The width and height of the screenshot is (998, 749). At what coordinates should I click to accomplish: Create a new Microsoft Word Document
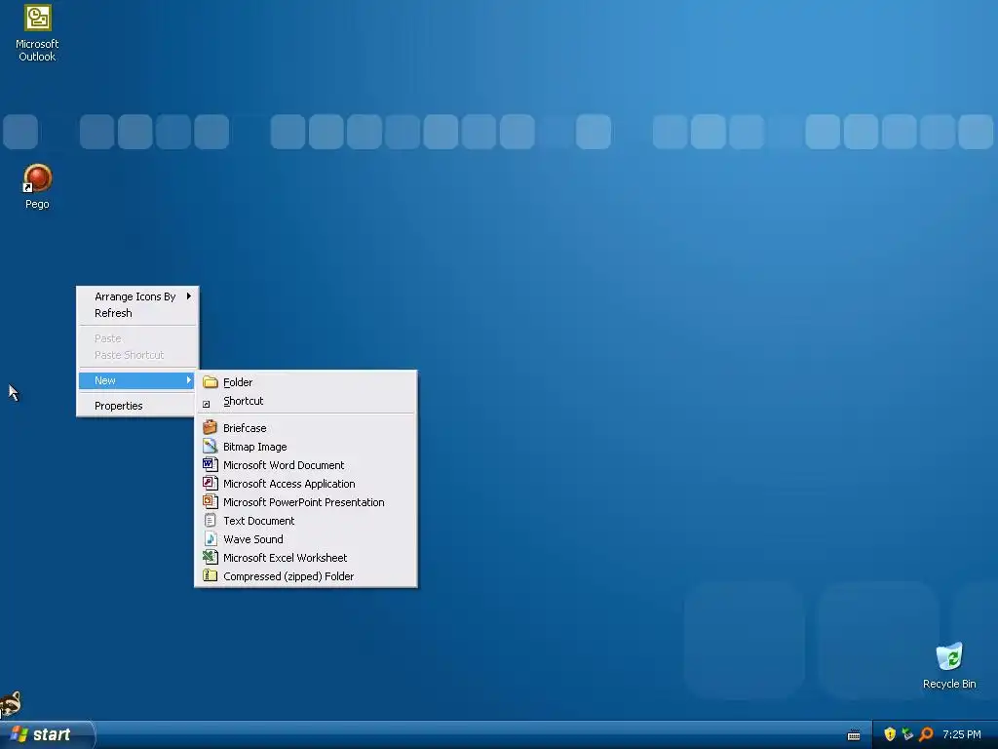305,465
